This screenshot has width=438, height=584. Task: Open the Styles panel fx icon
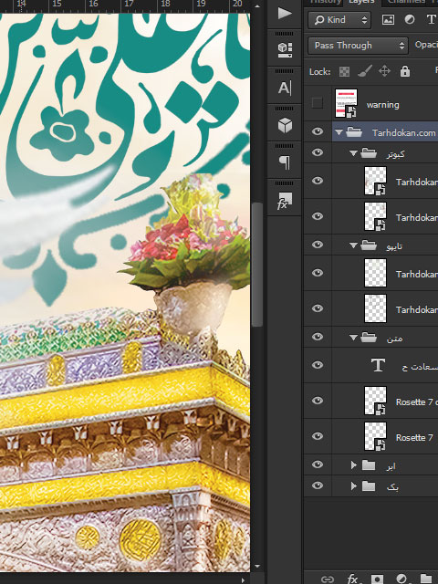tap(285, 201)
